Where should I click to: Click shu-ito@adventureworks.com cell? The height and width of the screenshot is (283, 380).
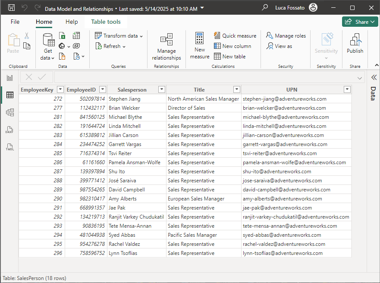click(296, 172)
